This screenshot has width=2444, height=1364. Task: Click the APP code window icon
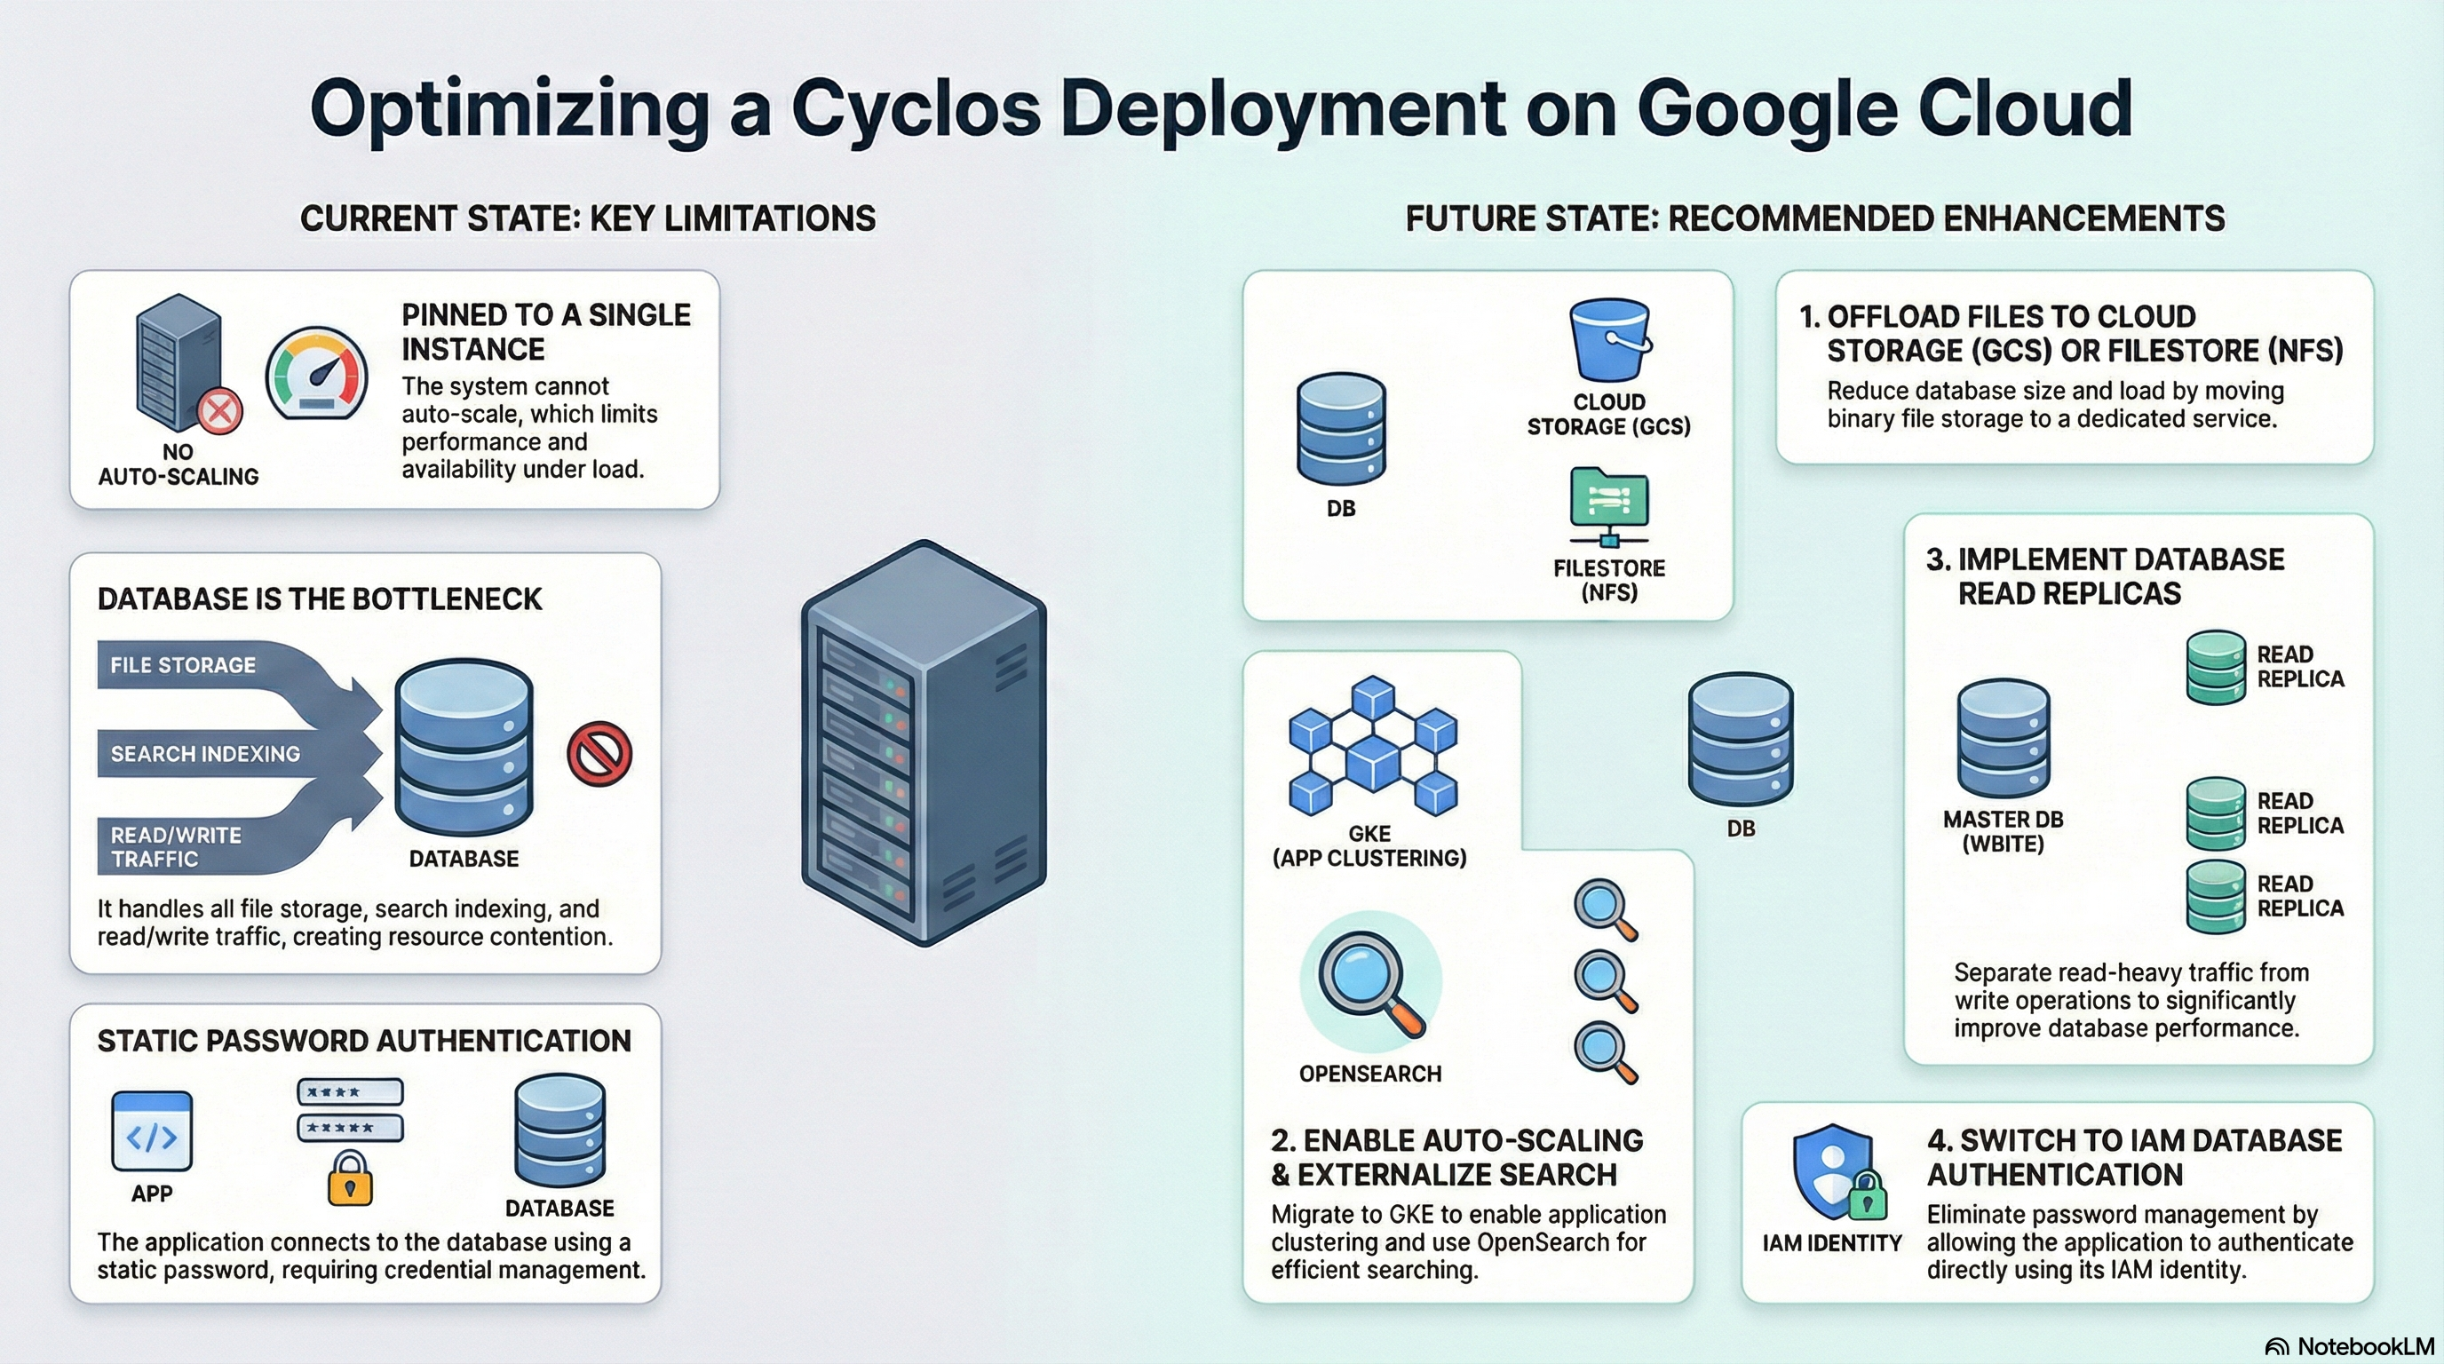[x=152, y=1130]
